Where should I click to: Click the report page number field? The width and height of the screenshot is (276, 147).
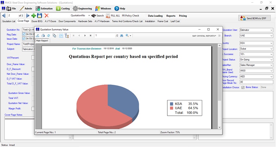(105, 36)
